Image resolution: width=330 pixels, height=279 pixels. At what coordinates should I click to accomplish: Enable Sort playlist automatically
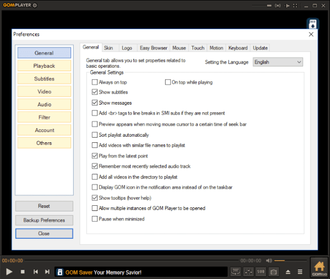[x=95, y=135]
